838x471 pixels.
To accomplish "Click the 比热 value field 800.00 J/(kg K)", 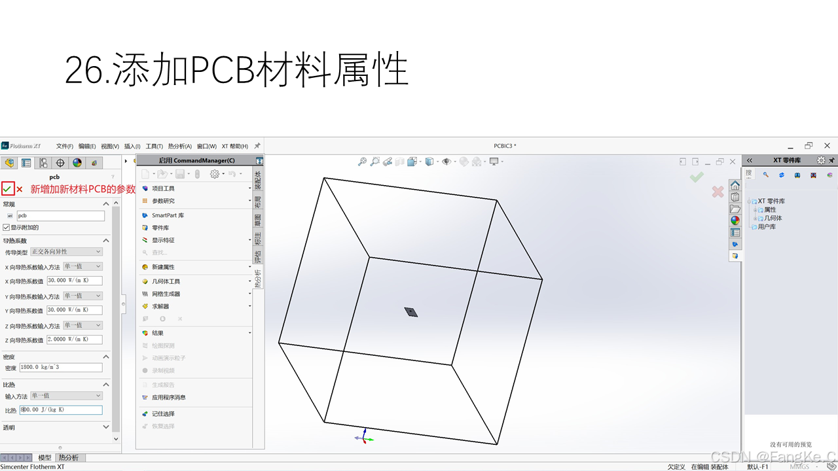I will tap(61, 410).
